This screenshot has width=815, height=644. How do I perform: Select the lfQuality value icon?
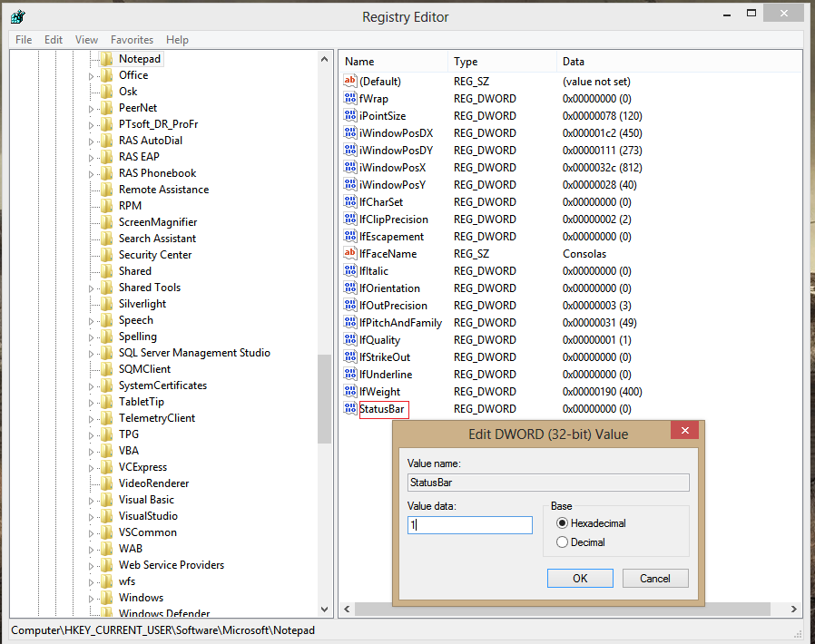pyautogui.click(x=350, y=339)
